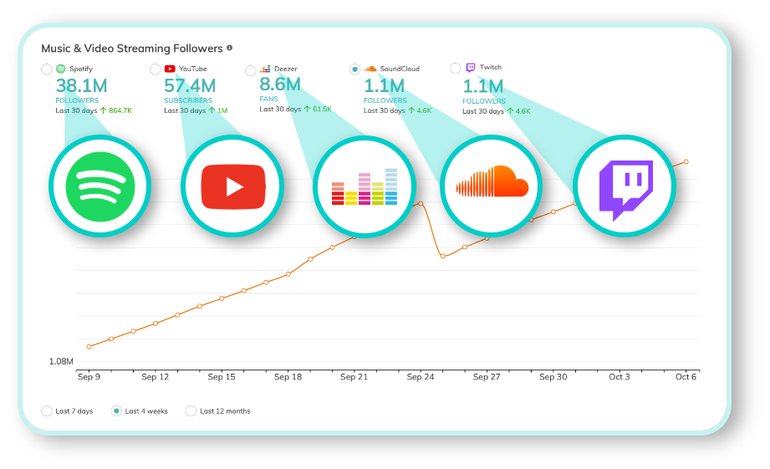770x469 pixels.
Task: Click the 8.6M Deezer fans value
Action: point(280,84)
